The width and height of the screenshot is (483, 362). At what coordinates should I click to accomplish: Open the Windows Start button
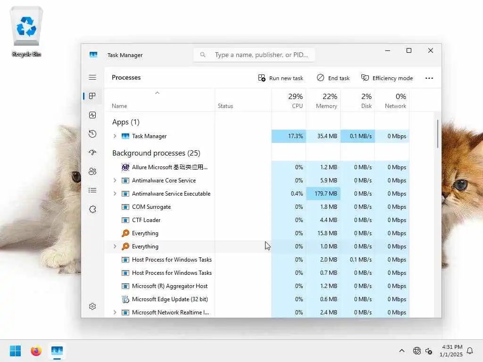pos(16,351)
